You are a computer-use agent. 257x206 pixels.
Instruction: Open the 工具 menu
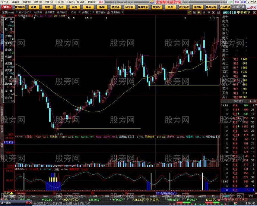(70, 2)
